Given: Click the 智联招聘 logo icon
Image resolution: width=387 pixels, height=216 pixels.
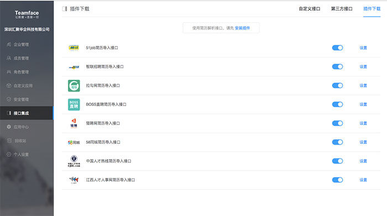Looking at the screenshot, I should [x=74, y=66].
